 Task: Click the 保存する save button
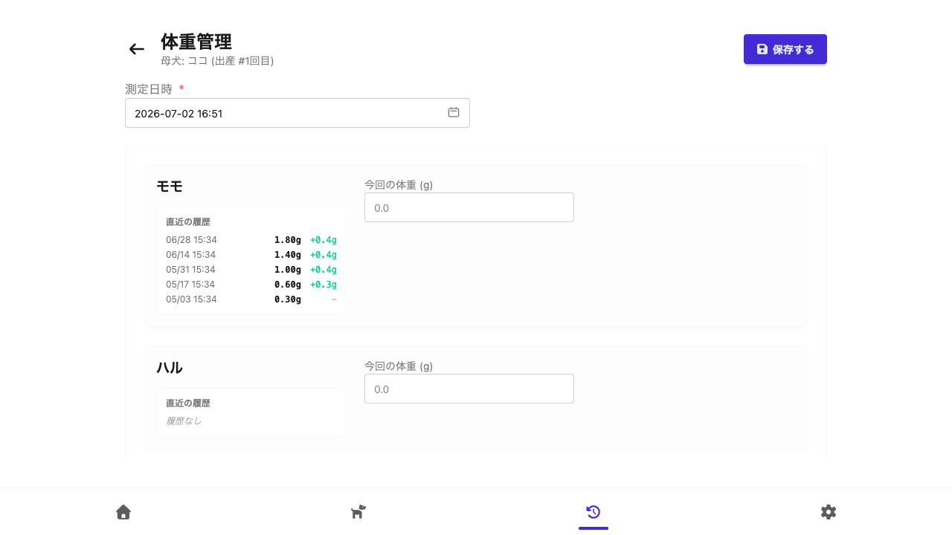pyautogui.click(x=785, y=49)
